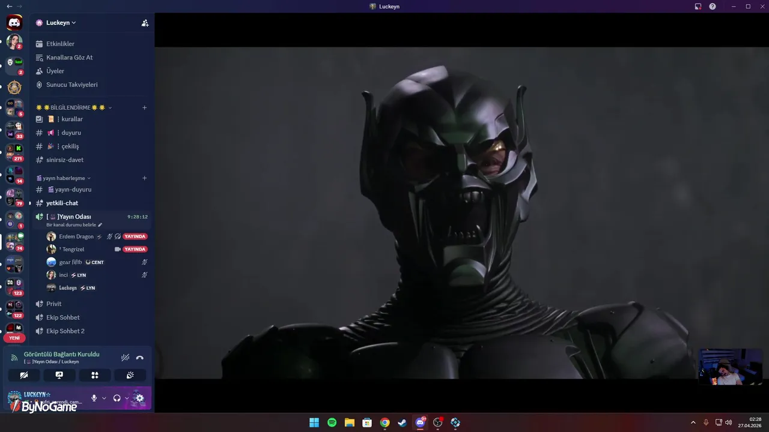Toggle microphone mute in user panel
769x432 pixels.
click(94, 398)
